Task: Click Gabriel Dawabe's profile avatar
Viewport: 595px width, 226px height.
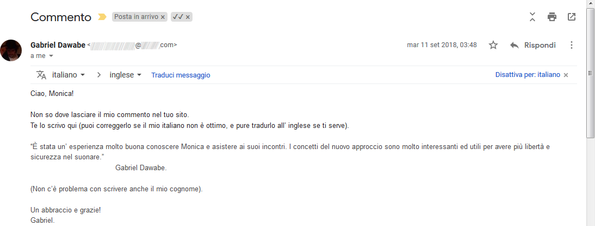Action: pos(11,50)
